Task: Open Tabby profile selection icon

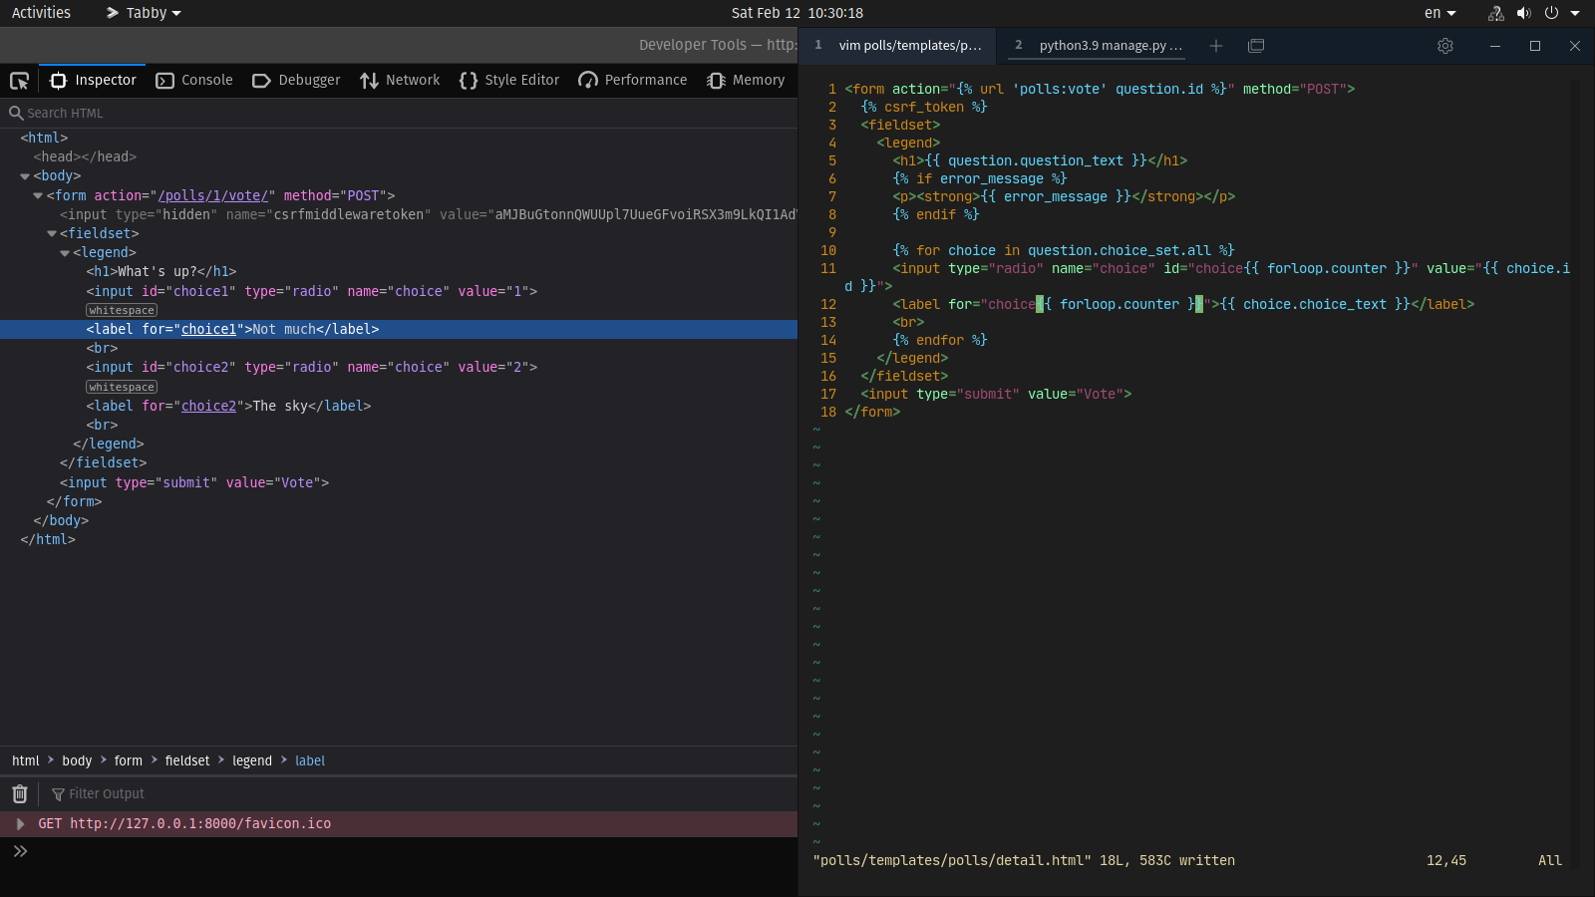Action: pyautogui.click(x=1256, y=46)
